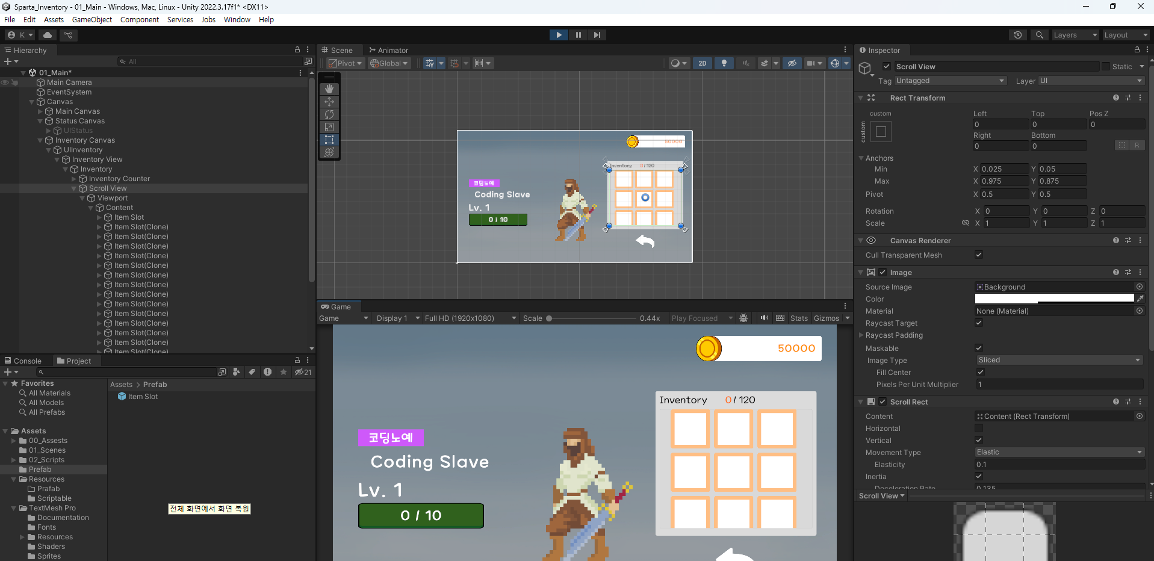The width and height of the screenshot is (1154, 561).
Task: Open the Game view resolution dropdown
Action: tap(470, 318)
